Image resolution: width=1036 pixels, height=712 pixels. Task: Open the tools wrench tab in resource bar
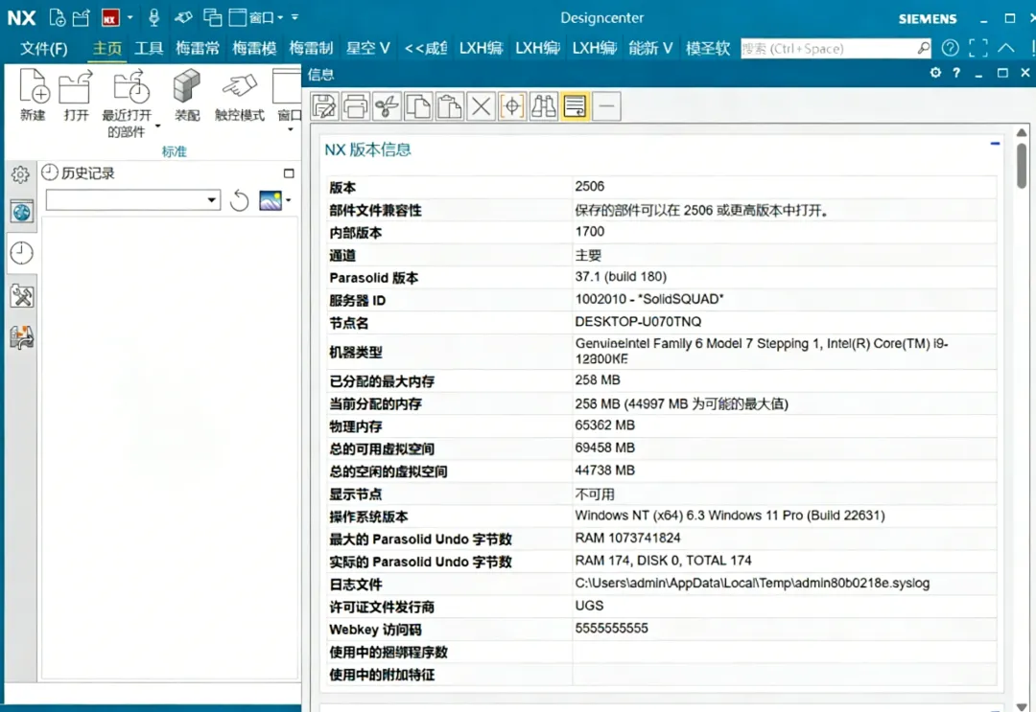pyautogui.click(x=22, y=295)
